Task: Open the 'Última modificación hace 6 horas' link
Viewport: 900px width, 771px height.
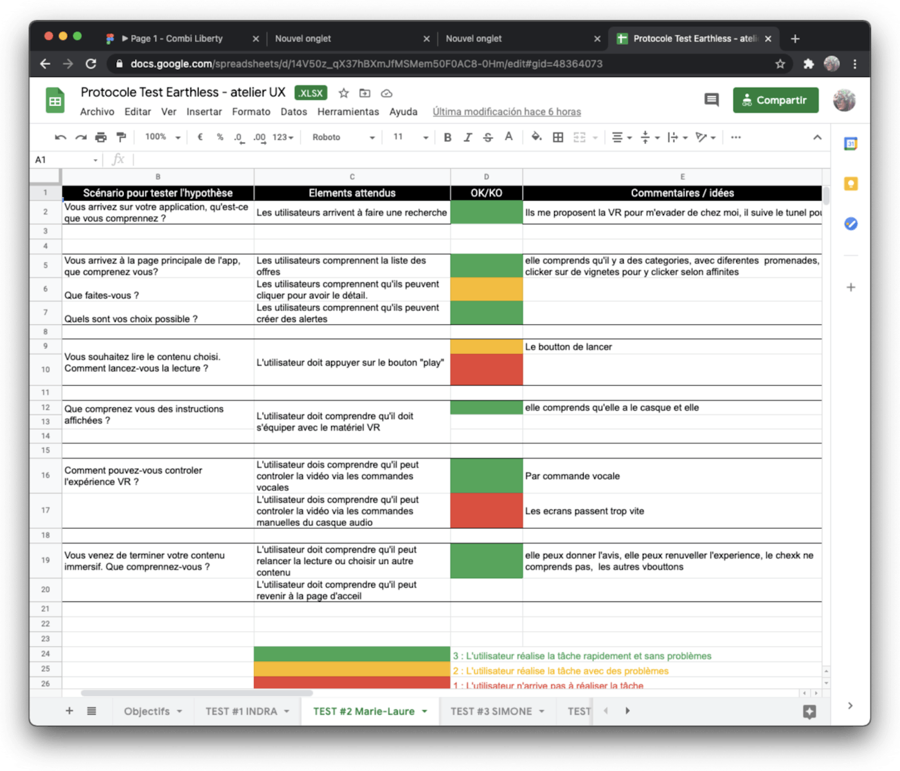Action: tap(507, 112)
